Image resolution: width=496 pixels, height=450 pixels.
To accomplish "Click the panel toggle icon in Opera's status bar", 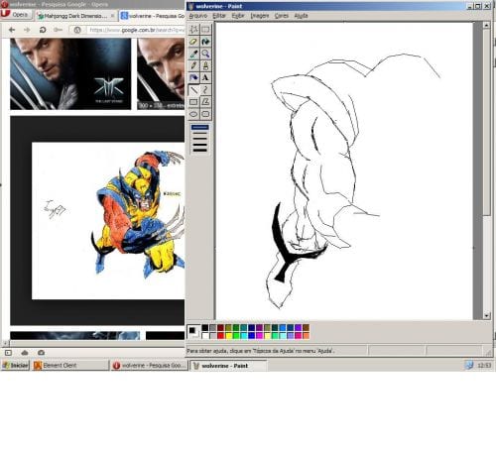I will [x=8, y=353].
